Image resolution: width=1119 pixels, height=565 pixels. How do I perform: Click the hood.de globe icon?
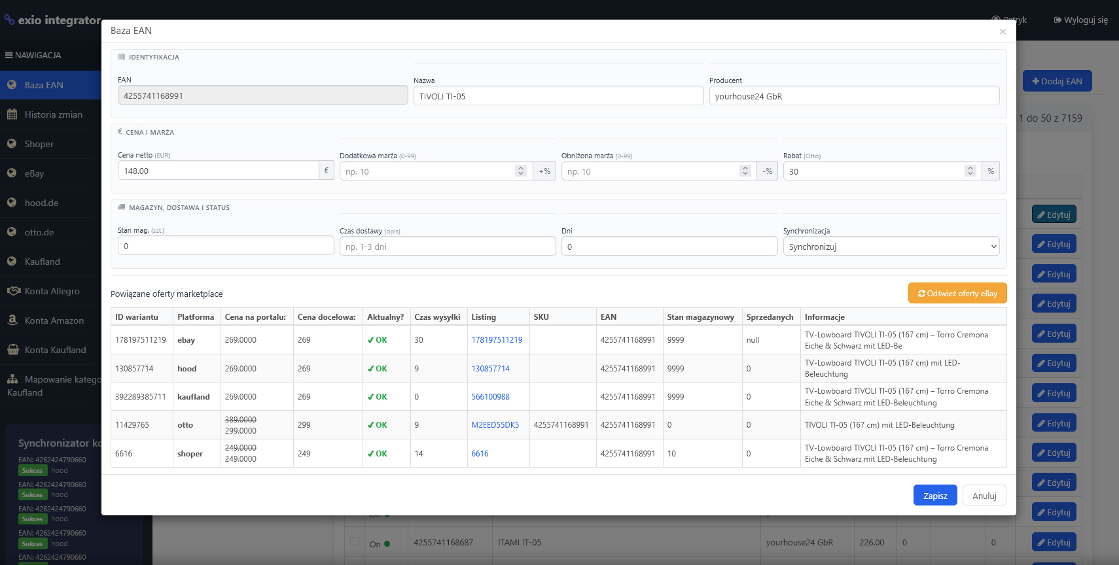[12, 203]
